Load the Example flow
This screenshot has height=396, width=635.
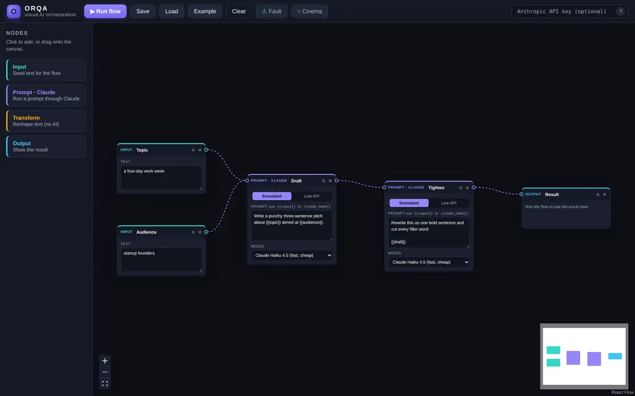205,11
